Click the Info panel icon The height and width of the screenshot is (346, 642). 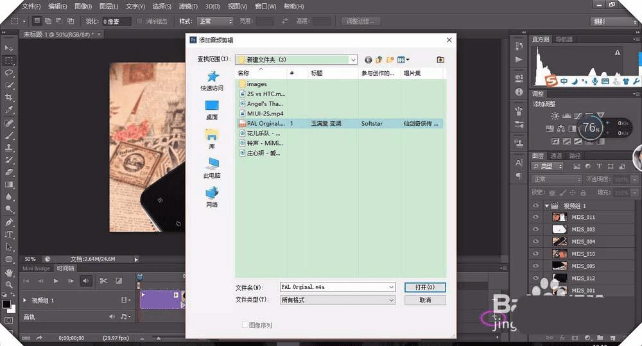click(x=519, y=92)
